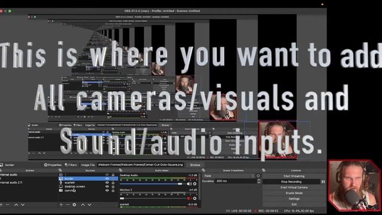Toggle lock on the camm source
The height and width of the screenshot is (215, 382).
coord(113,191)
